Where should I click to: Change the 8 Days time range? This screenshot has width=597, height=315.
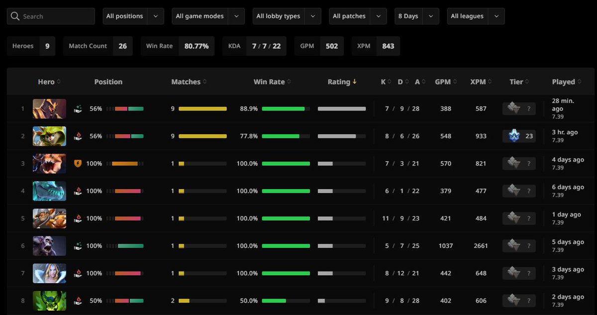pos(417,16)
